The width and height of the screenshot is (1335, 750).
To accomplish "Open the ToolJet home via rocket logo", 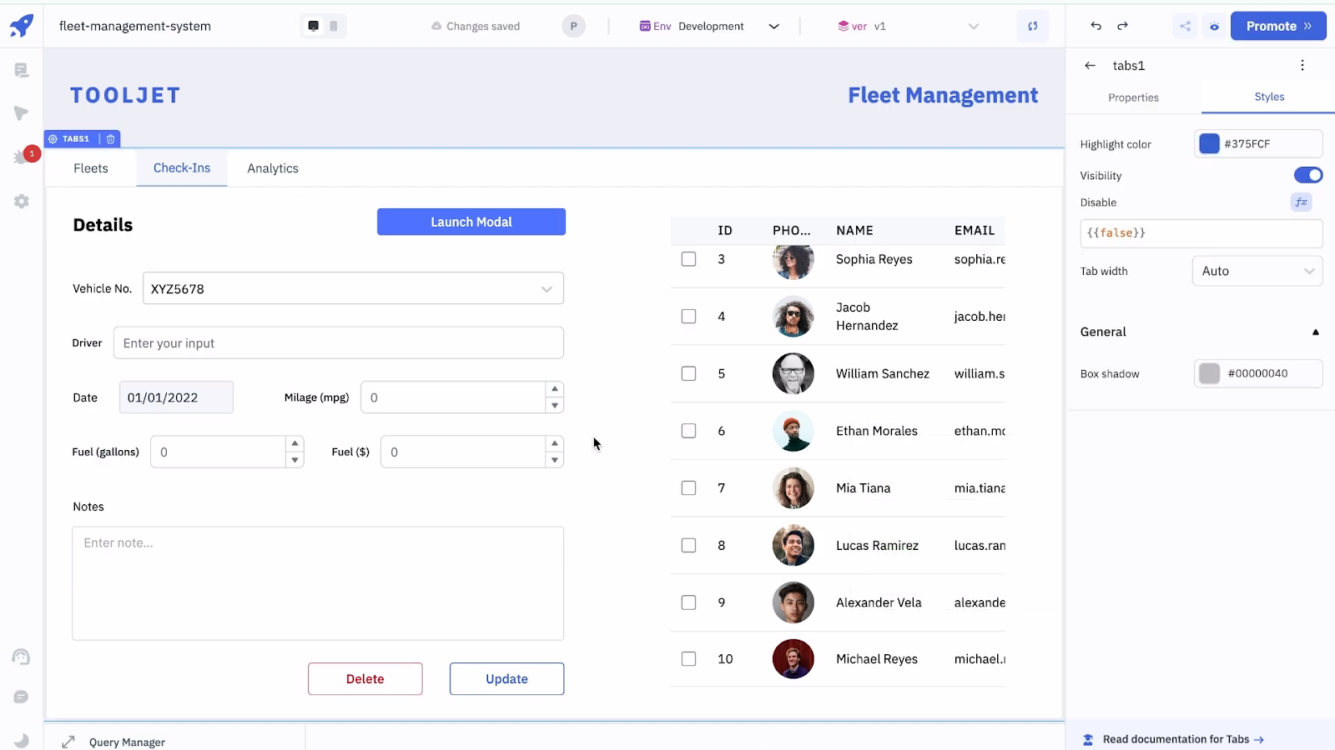I will click(21, 25).
